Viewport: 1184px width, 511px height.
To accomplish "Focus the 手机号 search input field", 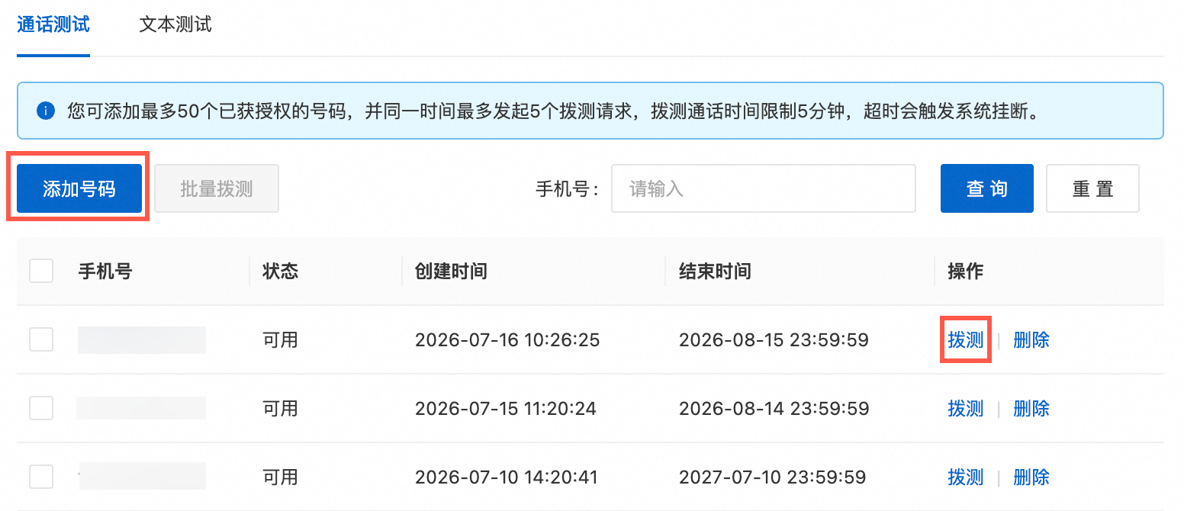I will (763, 188).
